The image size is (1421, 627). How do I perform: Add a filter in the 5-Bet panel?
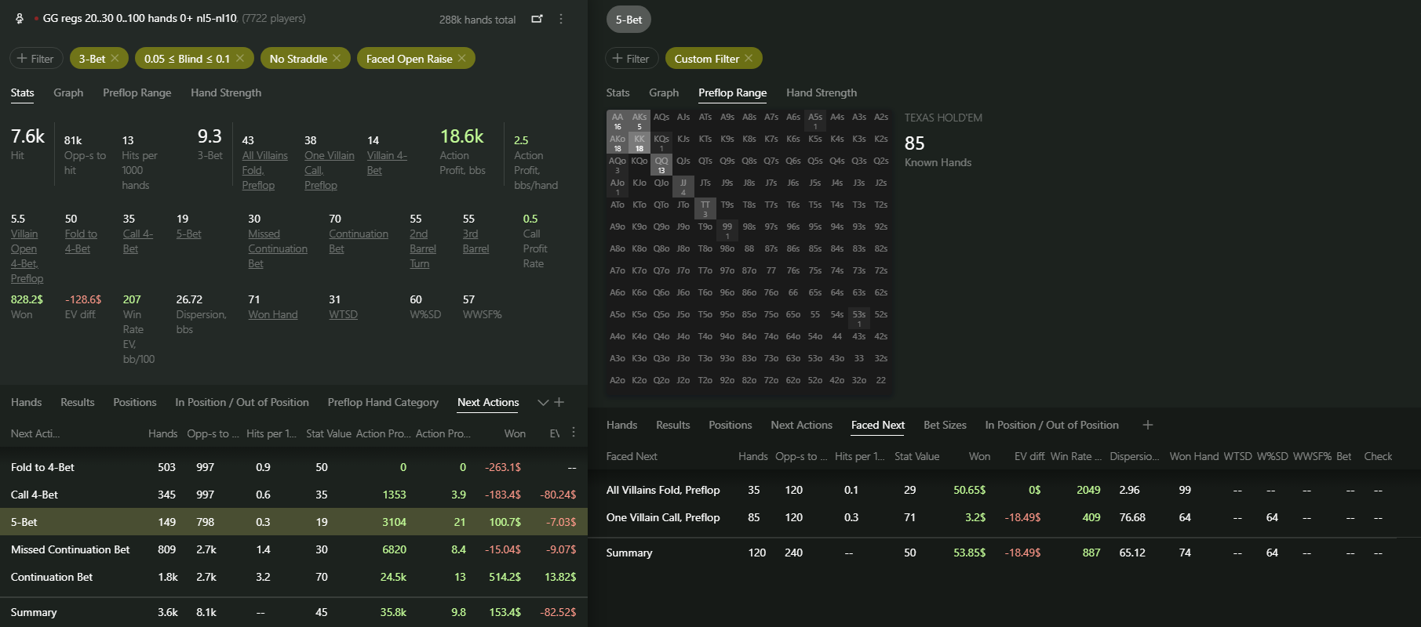[632, 59]
